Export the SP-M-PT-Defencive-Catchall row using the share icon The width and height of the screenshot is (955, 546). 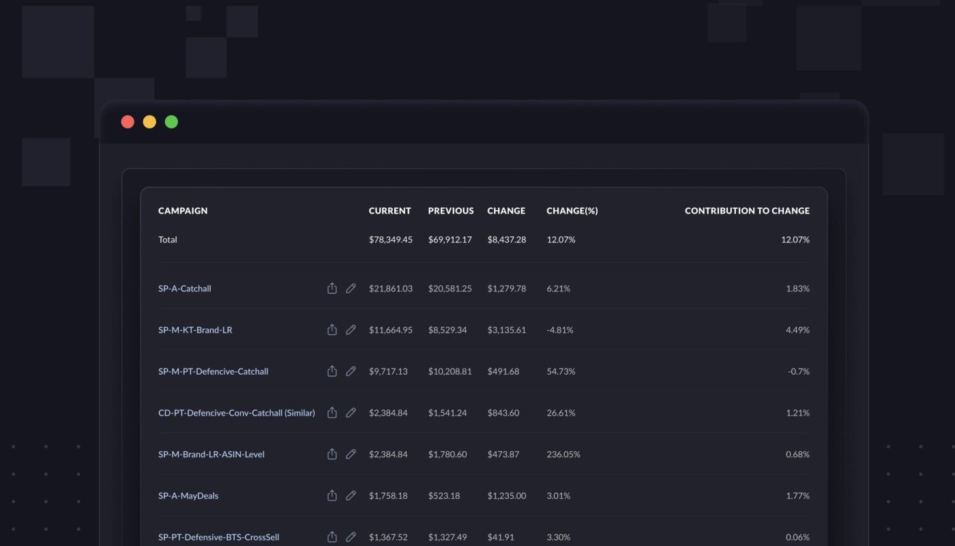point(332,371)
